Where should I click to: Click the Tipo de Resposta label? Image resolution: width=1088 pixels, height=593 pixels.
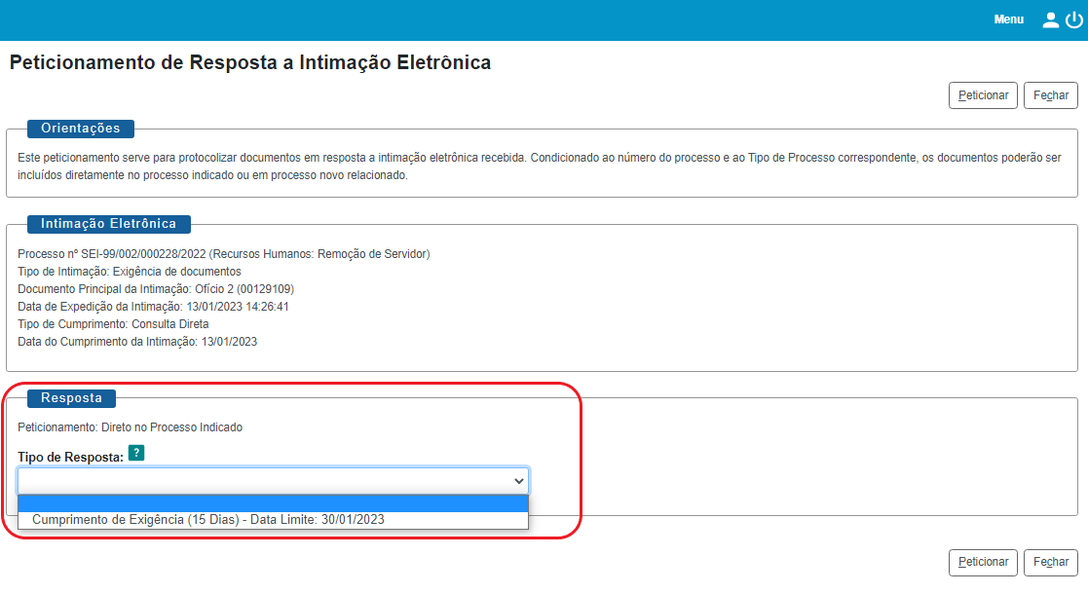(x=70, y=457)
